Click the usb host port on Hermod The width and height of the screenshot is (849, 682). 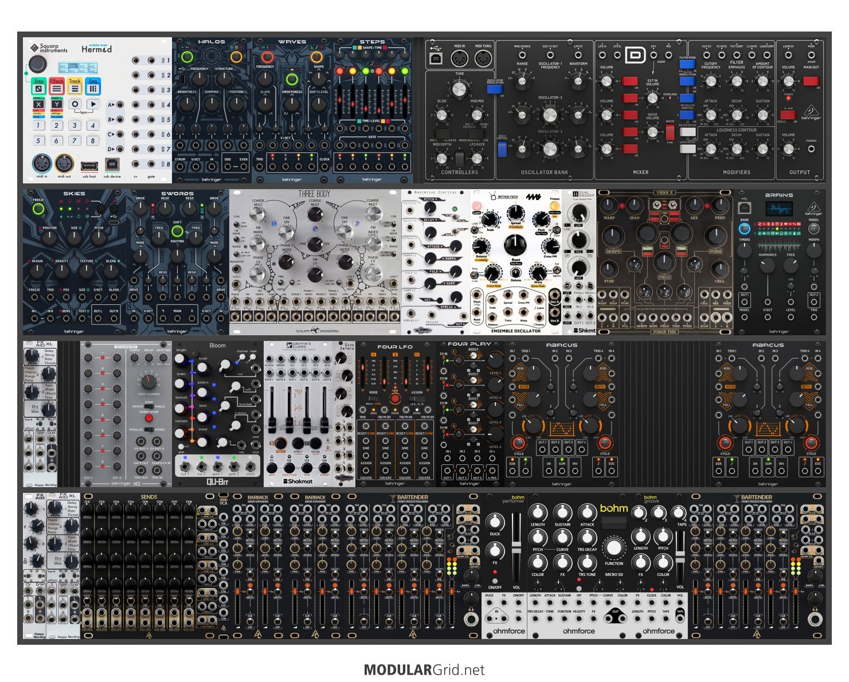(x=89, y=166)
